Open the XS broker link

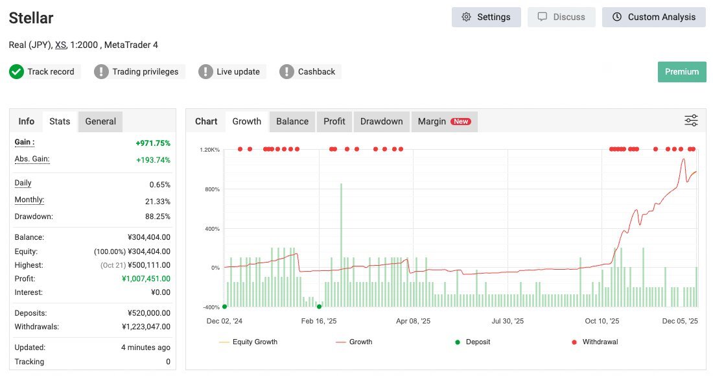(60, 45)
